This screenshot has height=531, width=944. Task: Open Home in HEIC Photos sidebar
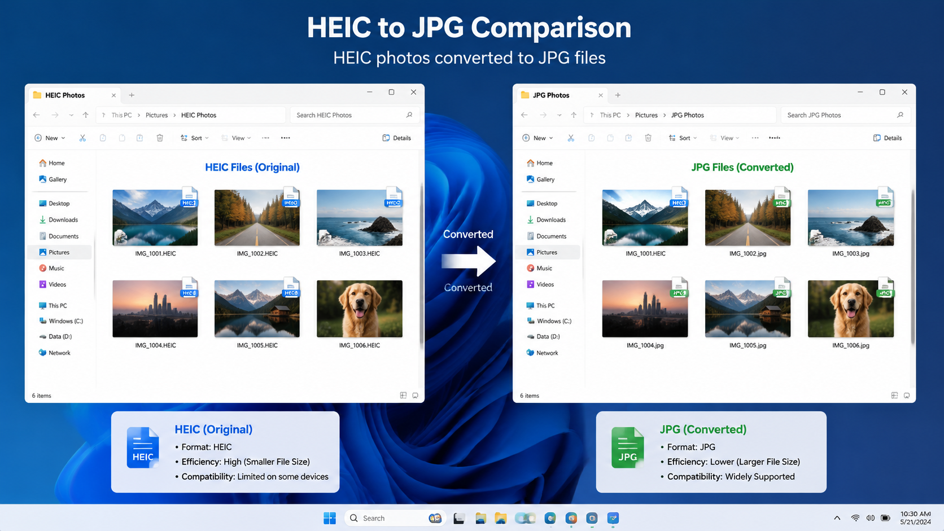pos(52,163)
